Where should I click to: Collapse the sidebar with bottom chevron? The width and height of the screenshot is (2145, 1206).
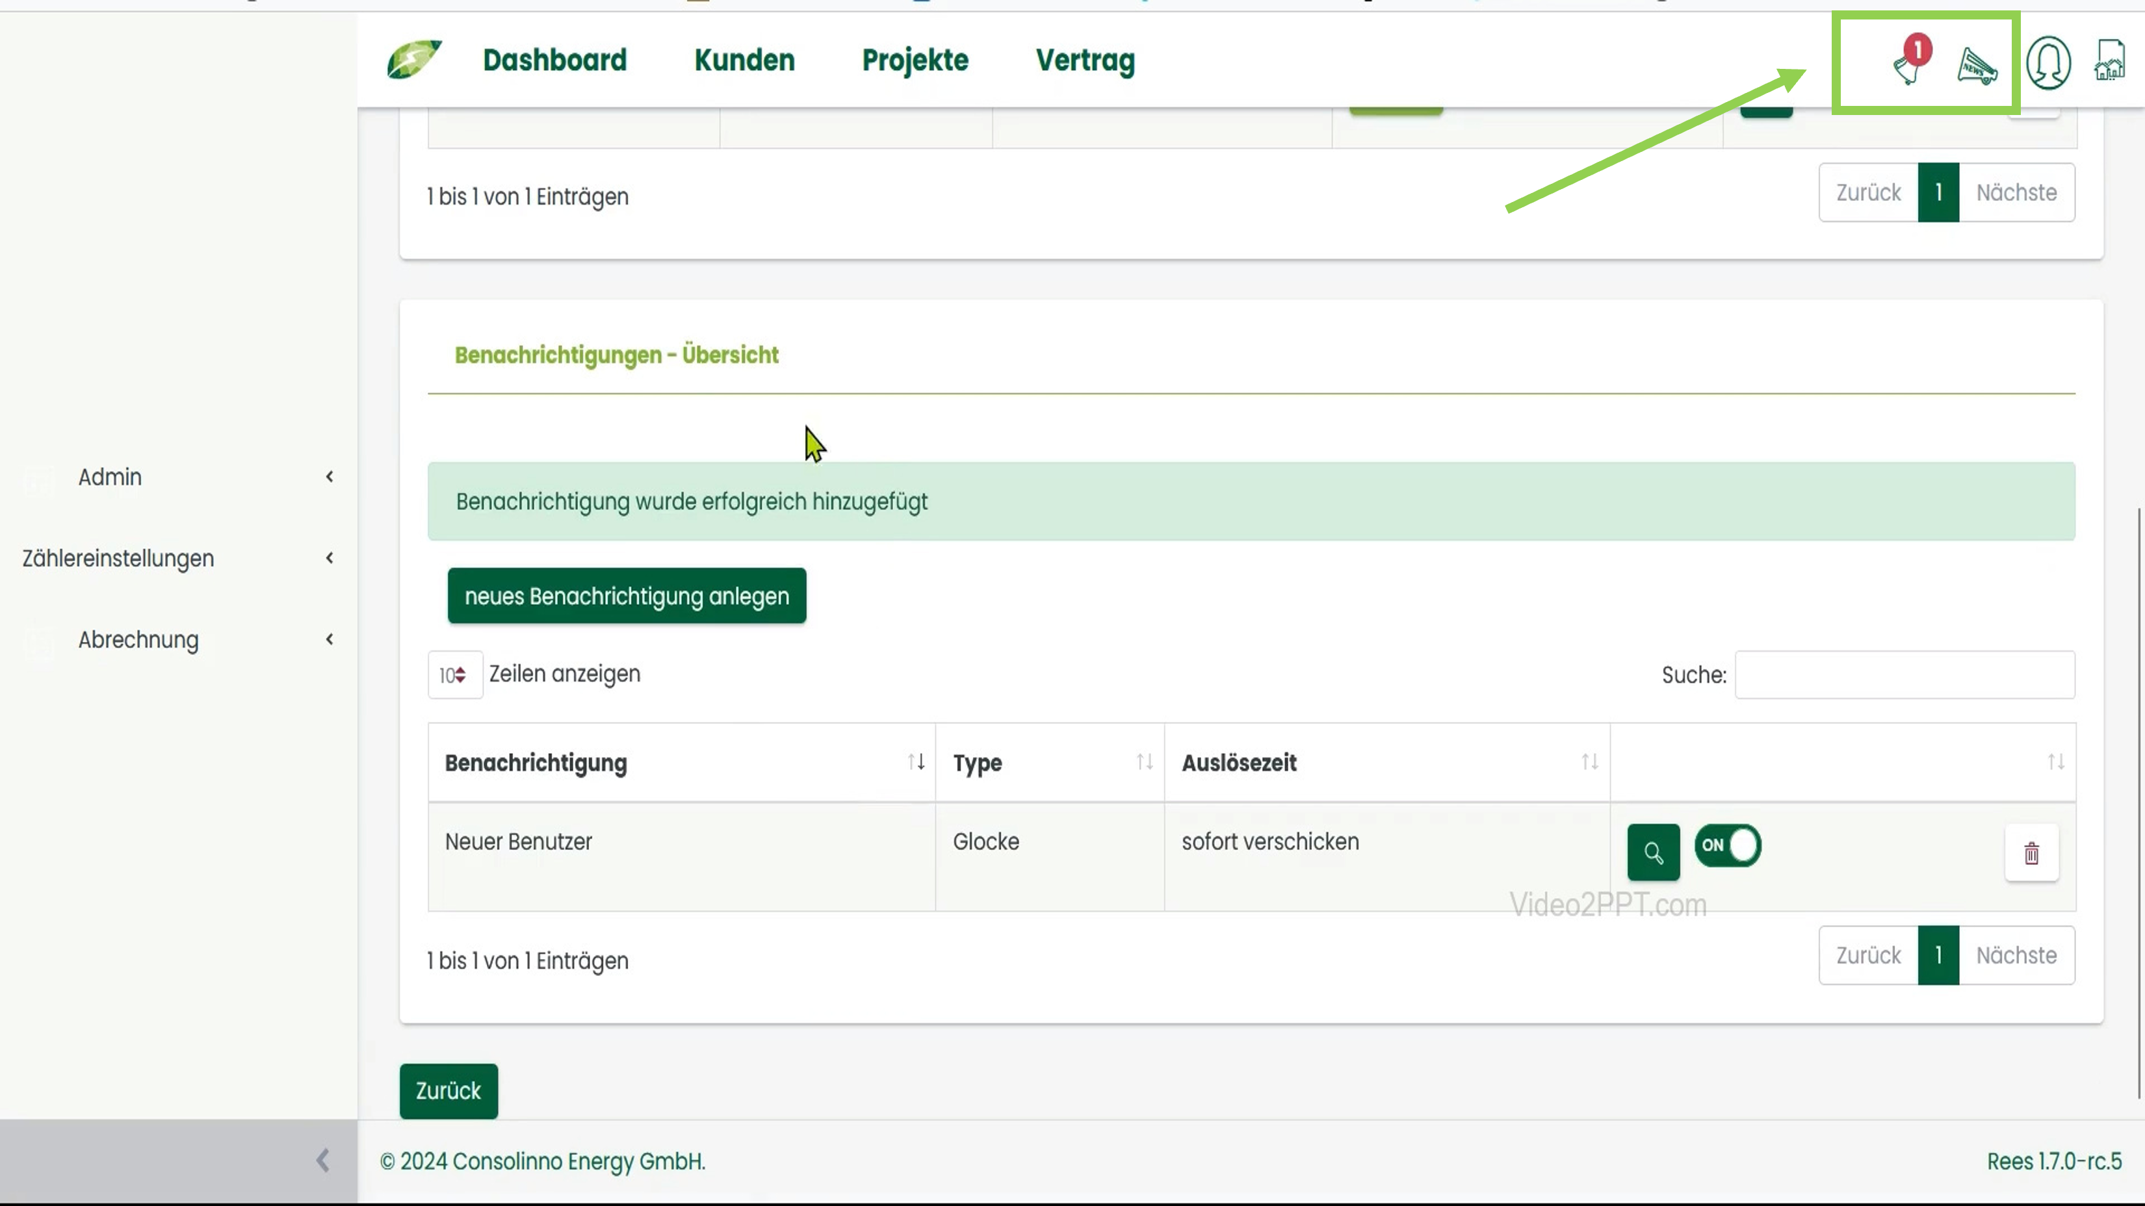point(323,1161)
